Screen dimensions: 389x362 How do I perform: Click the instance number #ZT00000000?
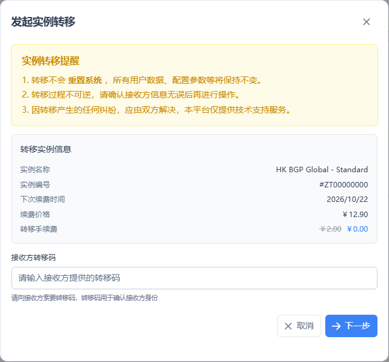[343, 184]
